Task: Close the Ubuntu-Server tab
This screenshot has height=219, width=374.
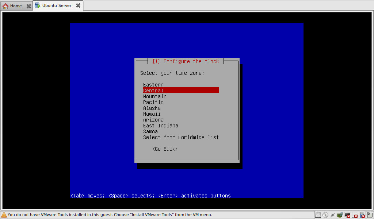Action: 78,5
